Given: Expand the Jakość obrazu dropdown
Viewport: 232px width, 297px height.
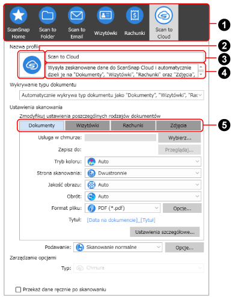Looking at the screenshot, I should pos(143,185).
